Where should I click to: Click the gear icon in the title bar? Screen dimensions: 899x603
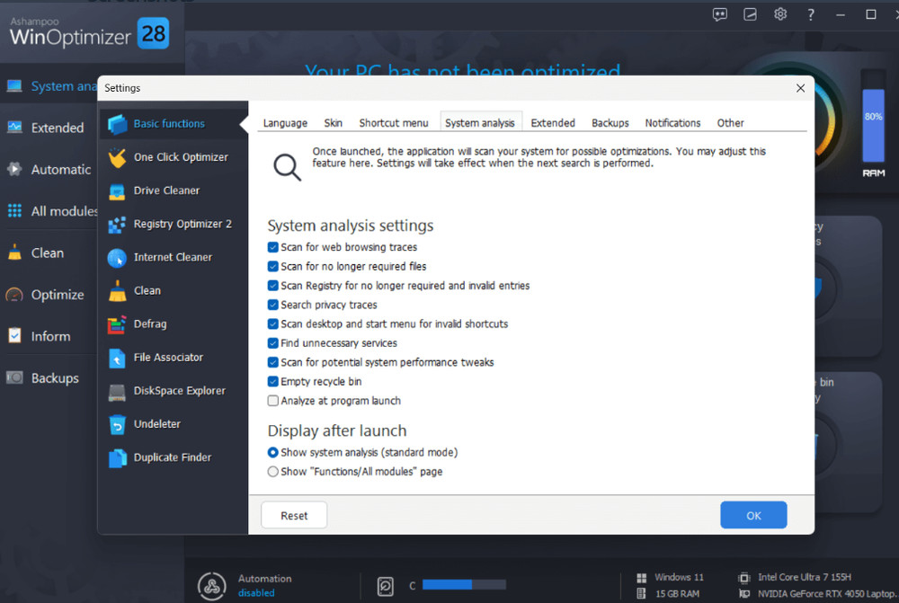[x=780, y=13]
